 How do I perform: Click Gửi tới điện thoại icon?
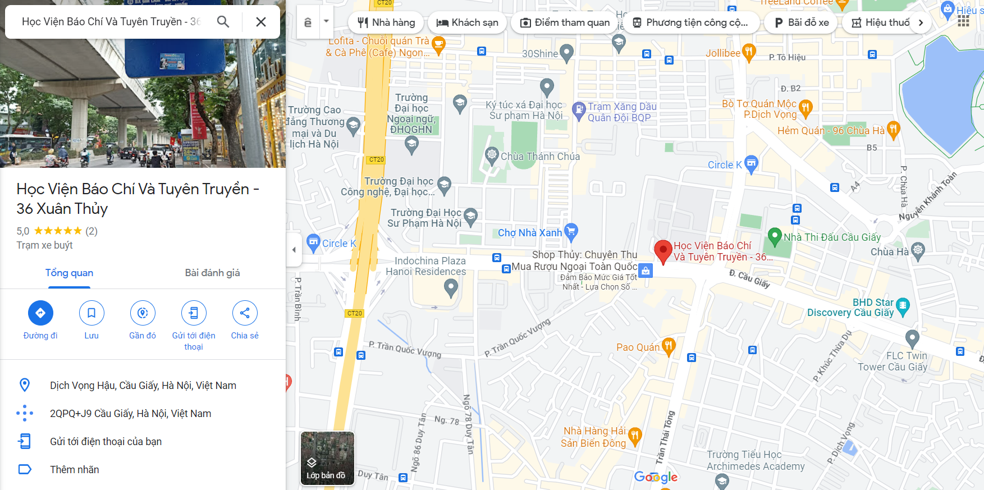tap(194, 313)
